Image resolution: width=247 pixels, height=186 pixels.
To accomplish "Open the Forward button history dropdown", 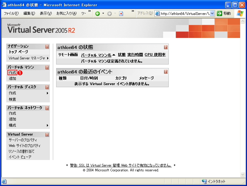I will point(115,13).
